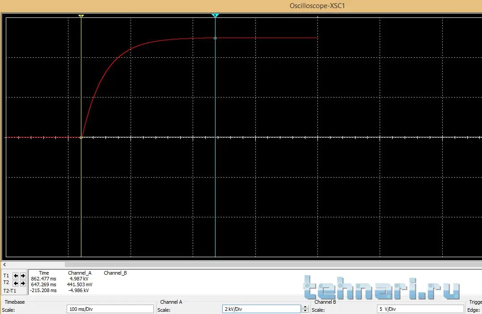Viewport: 482px width, 314px height.
Task: Click the Time readout column header
Action: pyautogui.click(x=44, y=272)
